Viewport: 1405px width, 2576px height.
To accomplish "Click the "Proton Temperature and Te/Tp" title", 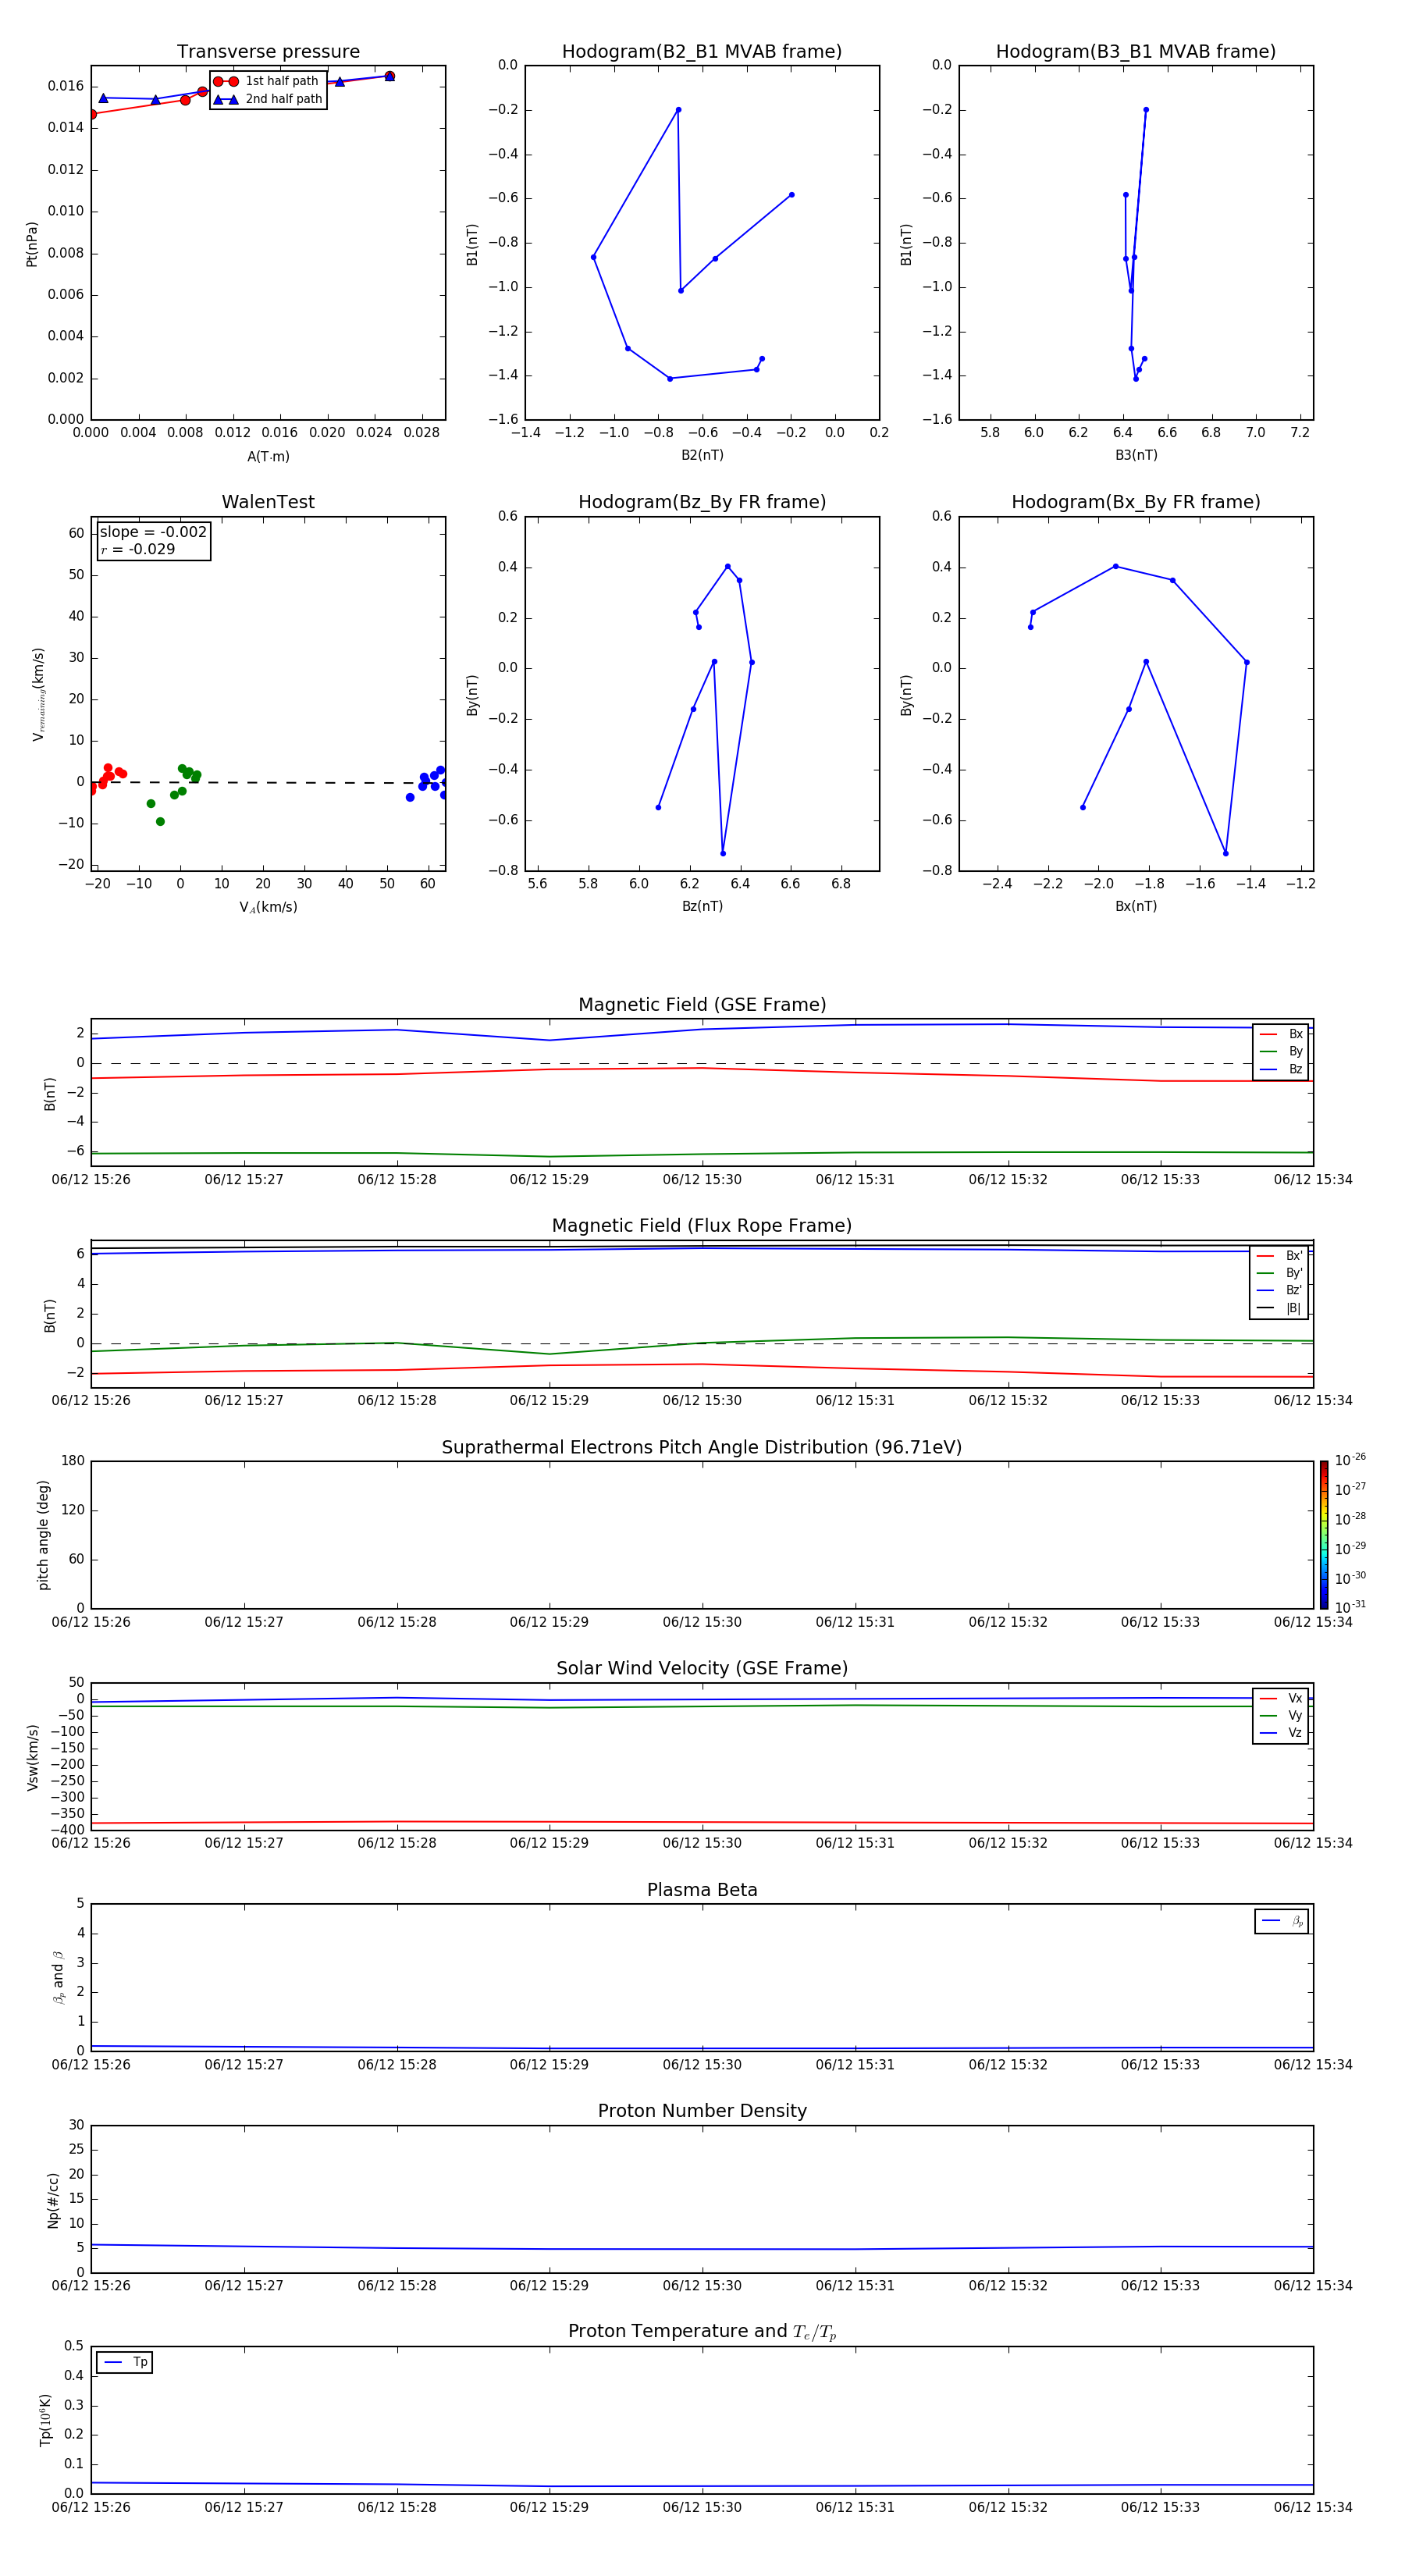I will pyautogui.click(x=702, y=2332).
